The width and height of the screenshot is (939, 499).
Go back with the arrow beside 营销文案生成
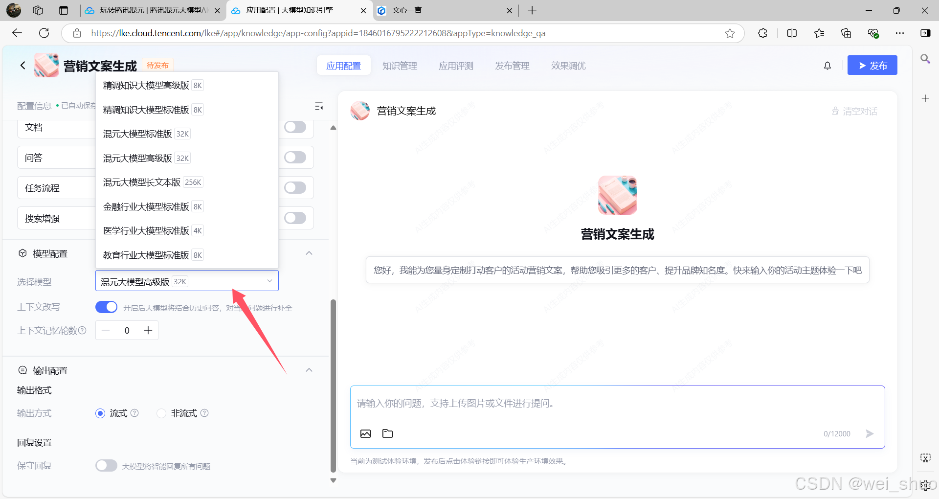tap(22, 66)
